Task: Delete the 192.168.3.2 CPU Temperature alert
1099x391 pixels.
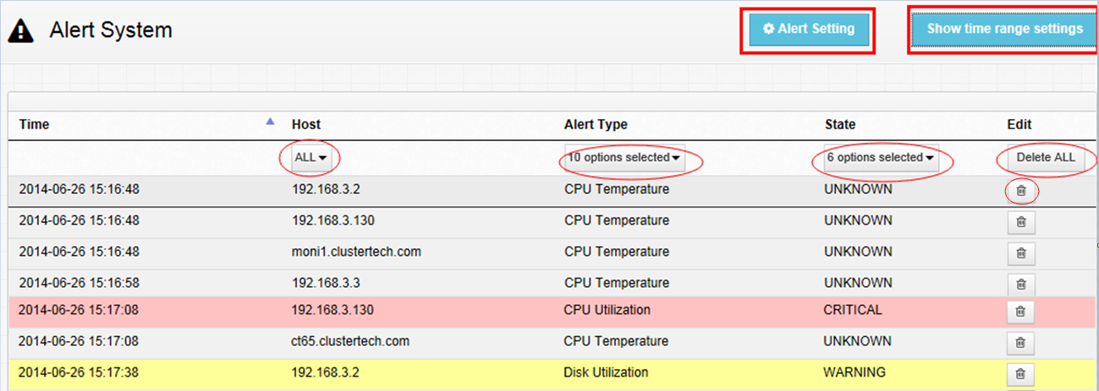Action: pos(1021,192)
